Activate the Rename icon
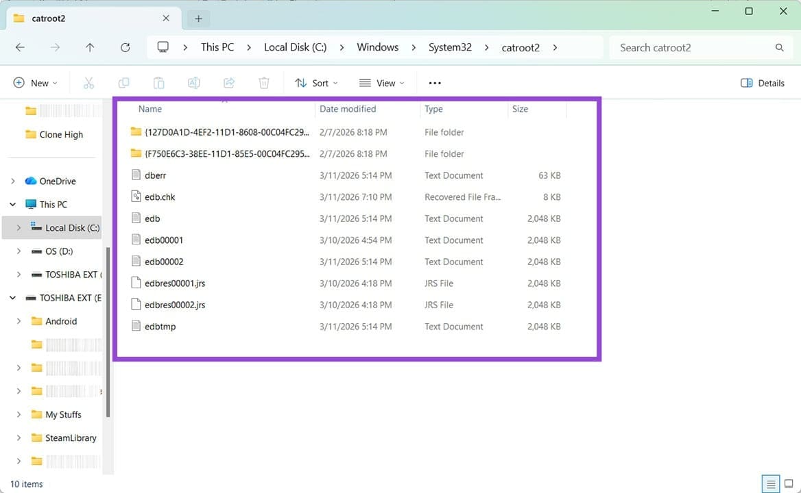The width and height of the screenshot is (801, 493). tap(193, 82)
